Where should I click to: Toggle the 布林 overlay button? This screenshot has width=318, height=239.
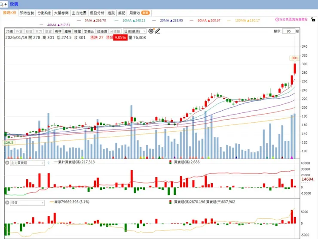click(x=58, y=31)
